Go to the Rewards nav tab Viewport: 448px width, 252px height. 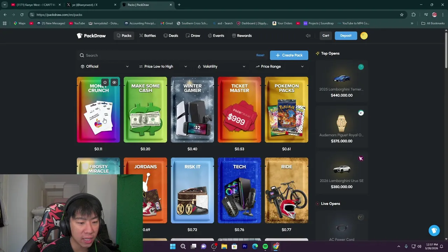[242, 36]
